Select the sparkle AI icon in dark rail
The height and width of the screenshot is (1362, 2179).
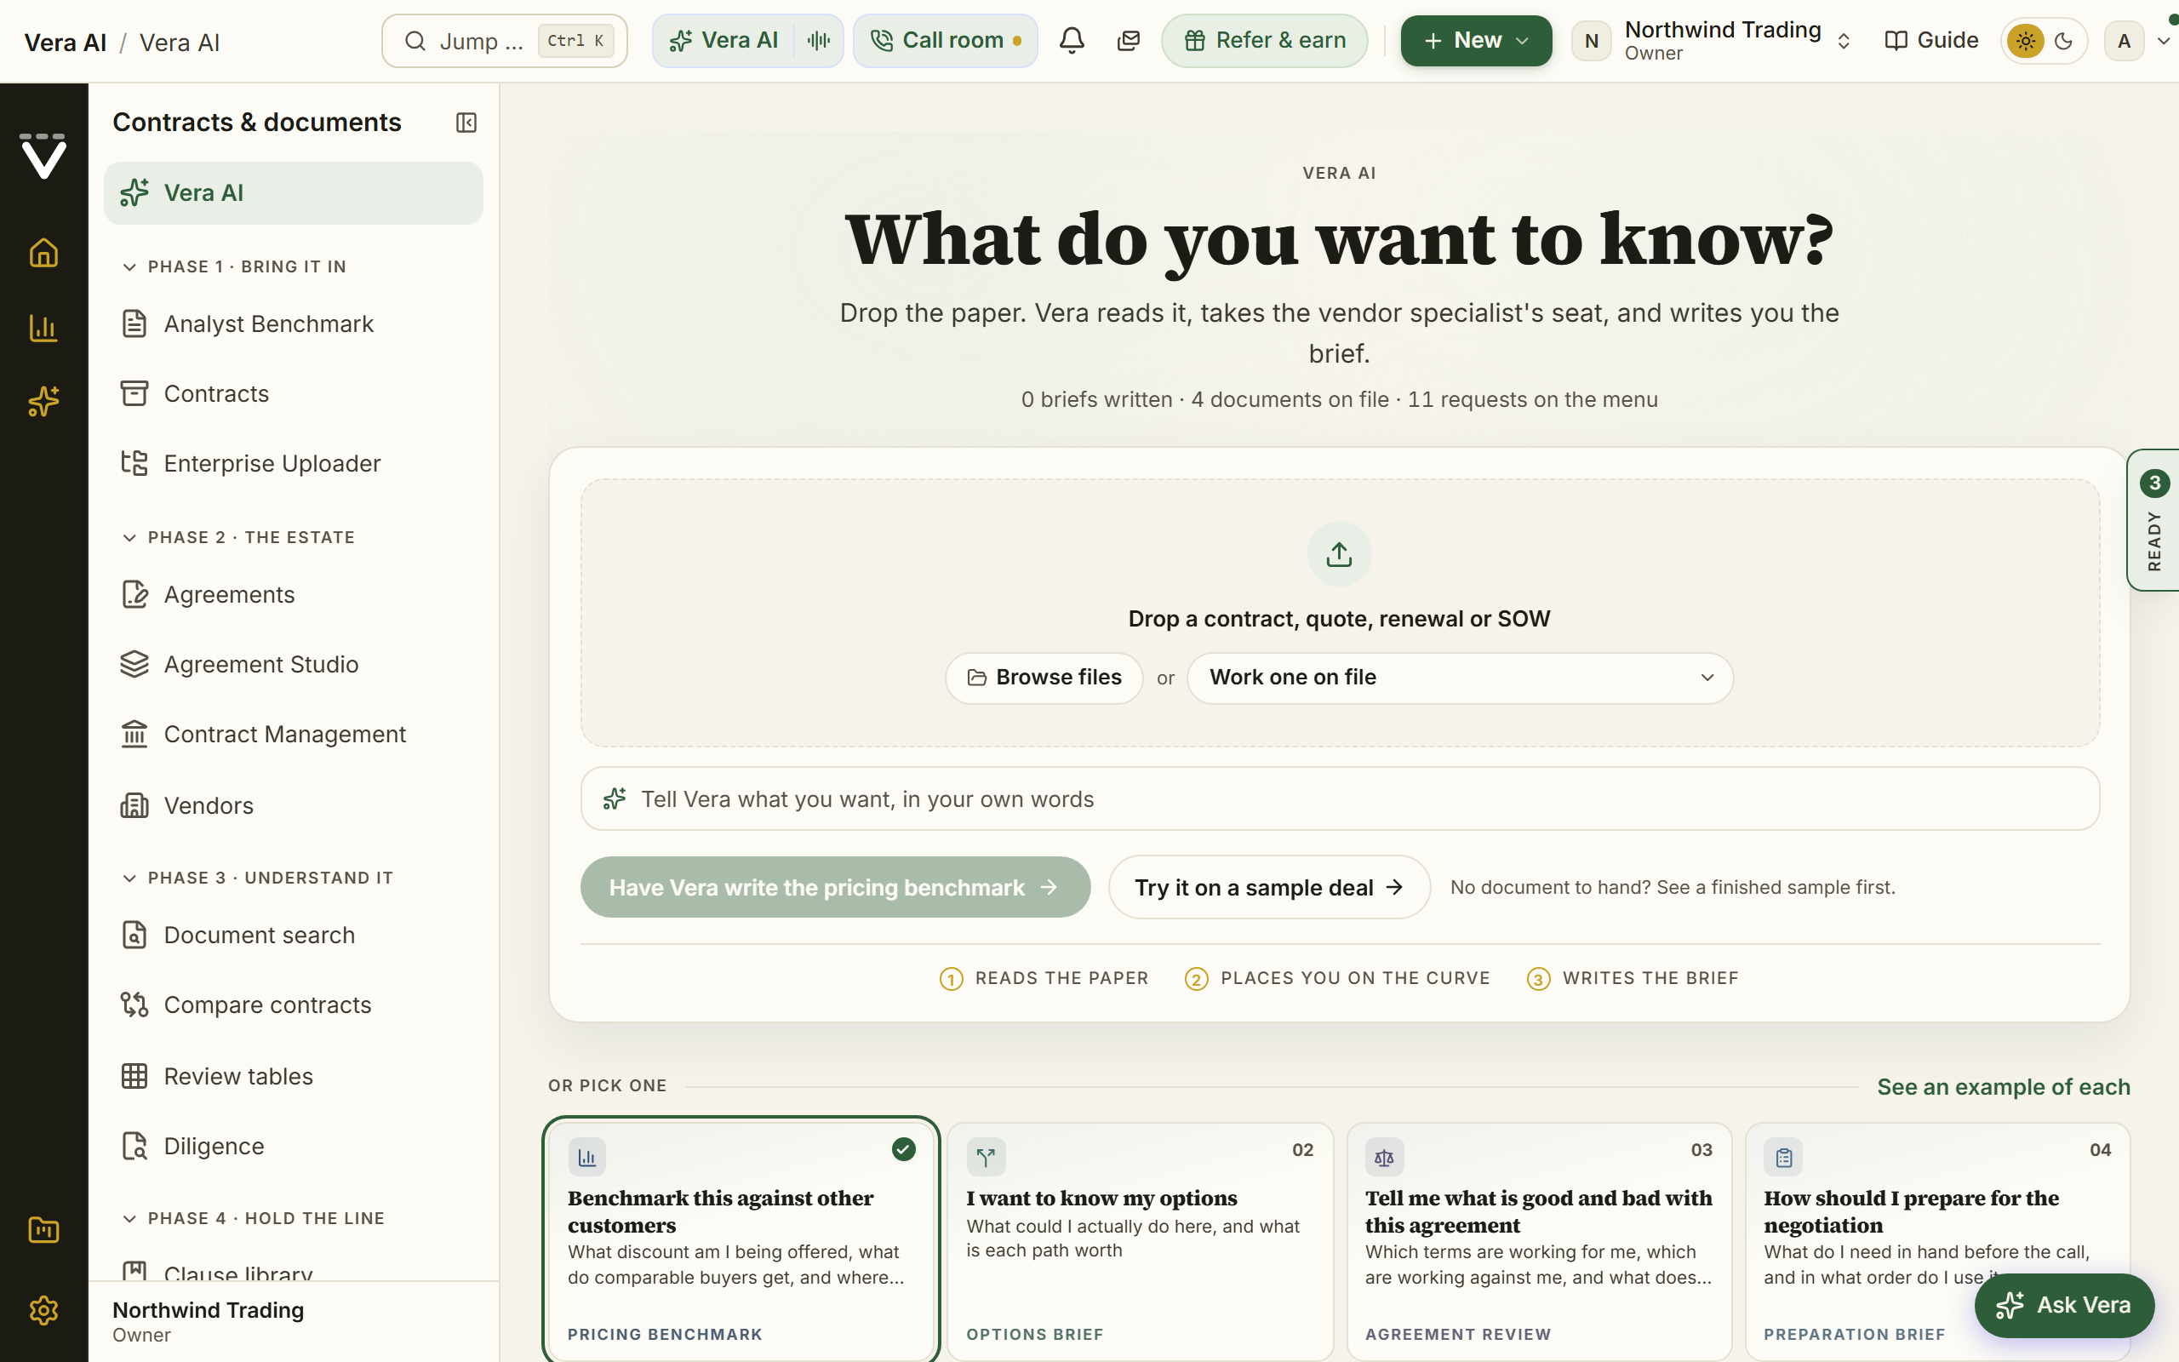[x=43, y=402]
